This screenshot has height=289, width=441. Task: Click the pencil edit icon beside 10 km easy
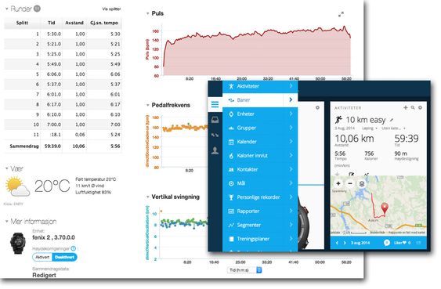coord(391,120)
